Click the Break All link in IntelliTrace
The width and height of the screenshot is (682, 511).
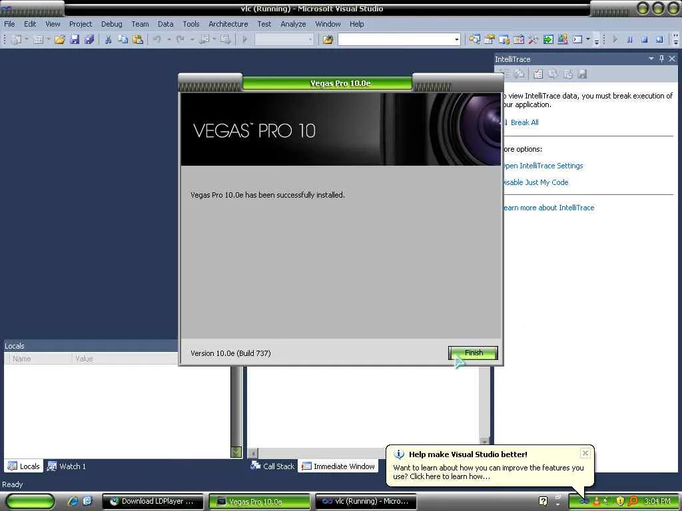(x=524, y=122)
